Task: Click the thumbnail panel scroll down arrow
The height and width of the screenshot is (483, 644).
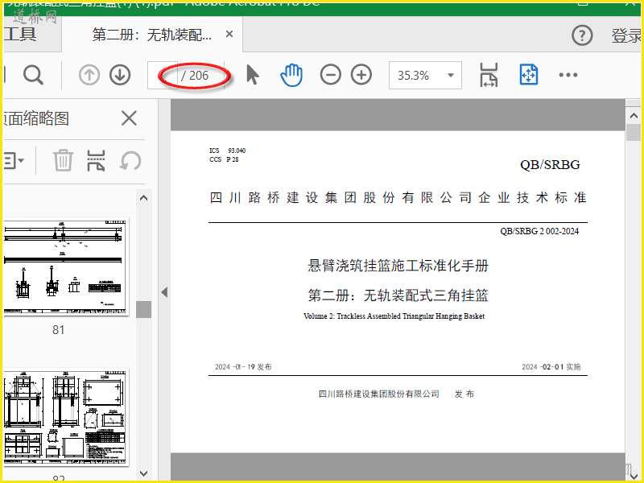Action: click(143, 473)
